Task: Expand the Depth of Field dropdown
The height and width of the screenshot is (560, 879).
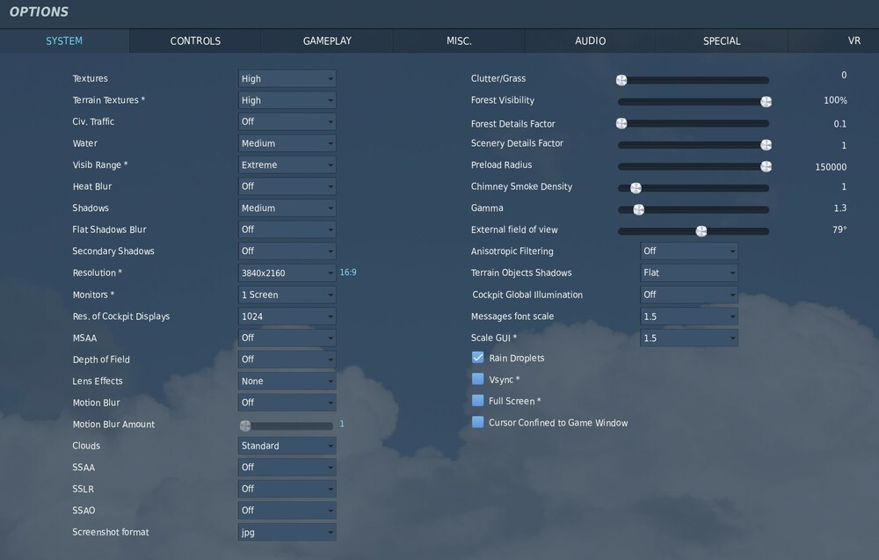Action: pos(287,360)
